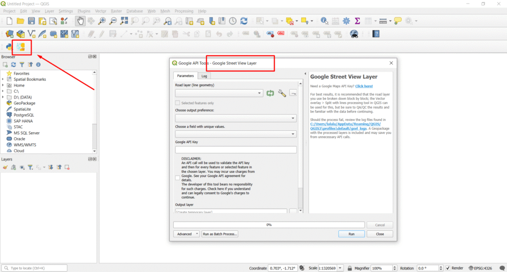This screenshot has width=507, height=272.
Task: Launch the Google Street View Layer plugin icon
Action: (x=21, y=47)
